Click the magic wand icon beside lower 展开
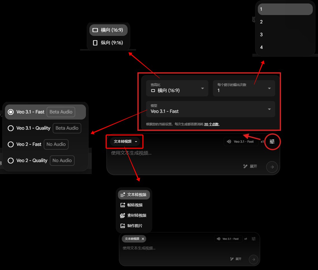 [232, 259]
